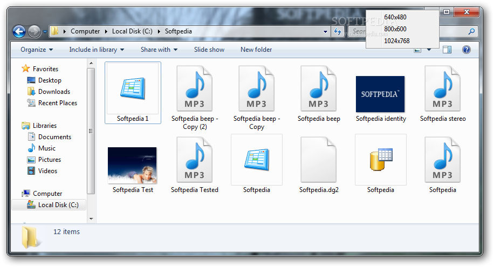
Task: Select Local Disk (C:) in address breadcrumb
Action: click(x=132, y=31)
